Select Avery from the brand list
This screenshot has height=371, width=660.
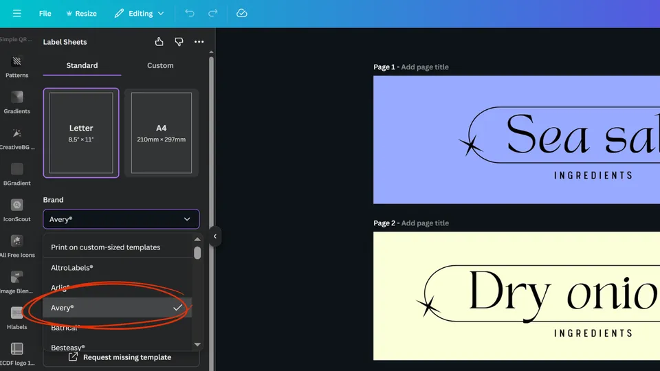point(118,308)
